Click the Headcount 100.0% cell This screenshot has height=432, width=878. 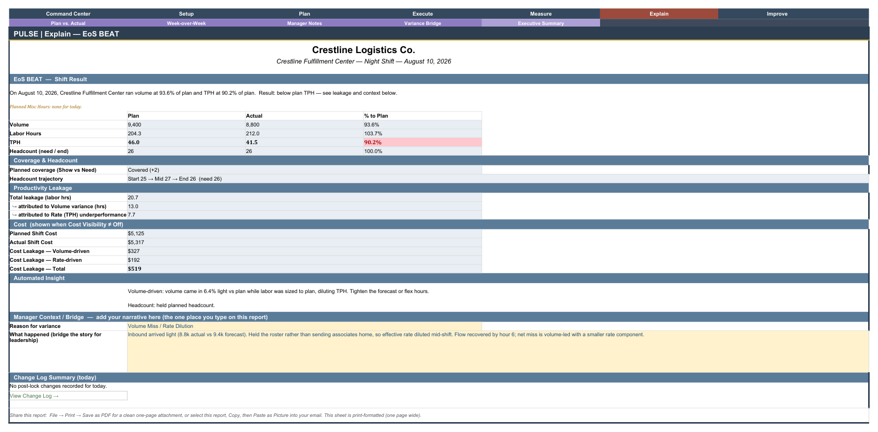(423, 151)
